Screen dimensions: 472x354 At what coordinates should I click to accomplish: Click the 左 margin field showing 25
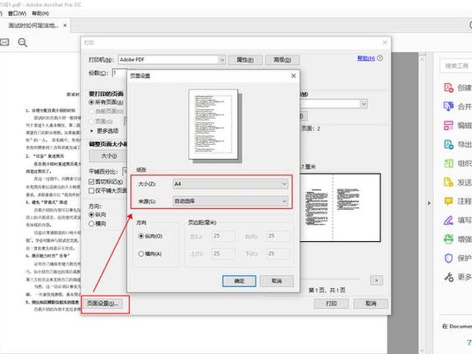click(223, 237)
